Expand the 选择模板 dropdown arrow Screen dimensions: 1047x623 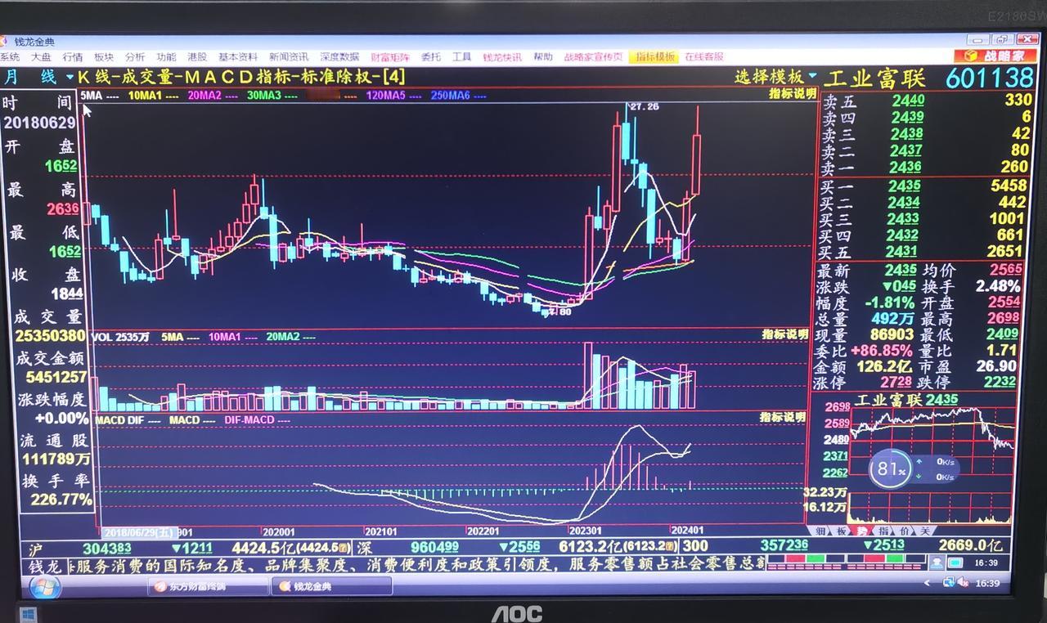(x=812, y=76)
